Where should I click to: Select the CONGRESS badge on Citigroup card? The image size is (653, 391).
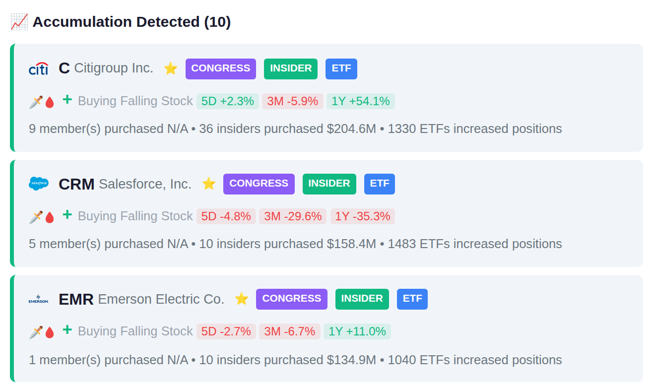(x=221, y=69)
